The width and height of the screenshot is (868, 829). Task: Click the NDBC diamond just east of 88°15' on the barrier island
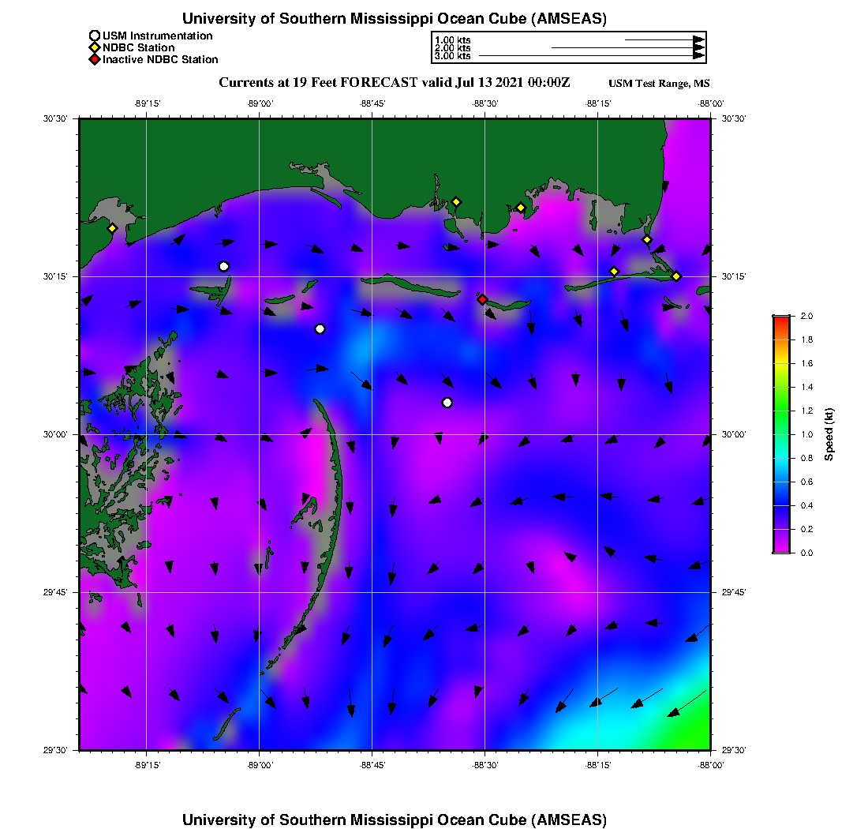coord(614,272)
